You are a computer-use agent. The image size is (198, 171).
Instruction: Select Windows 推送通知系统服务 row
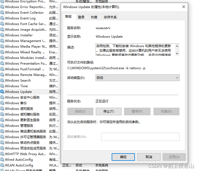click(x=30, y=131)
